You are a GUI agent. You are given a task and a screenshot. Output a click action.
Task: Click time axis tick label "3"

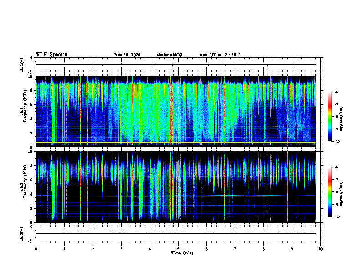(x=121, y=249)
